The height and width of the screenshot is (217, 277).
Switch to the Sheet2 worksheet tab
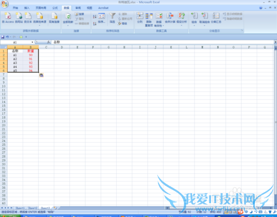click(x=33, y=208)
